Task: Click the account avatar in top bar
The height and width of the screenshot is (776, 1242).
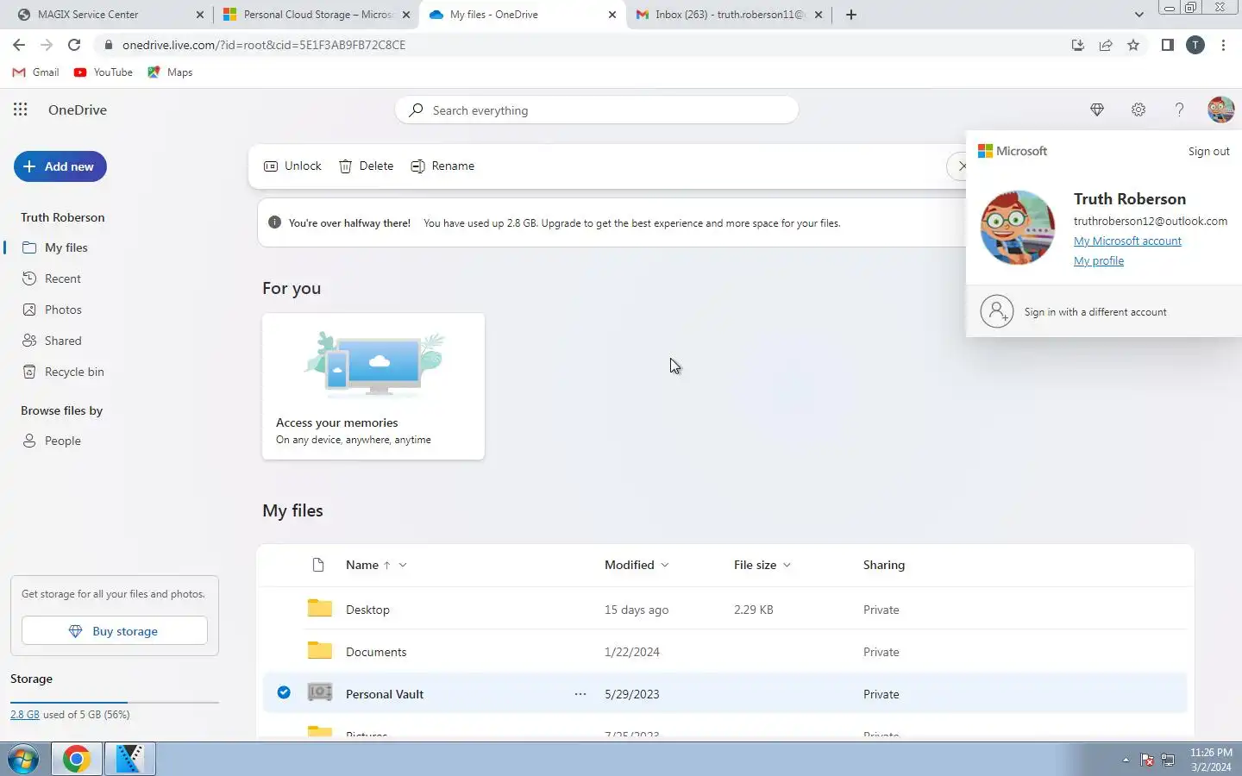Action: (x=1220, y=110)
